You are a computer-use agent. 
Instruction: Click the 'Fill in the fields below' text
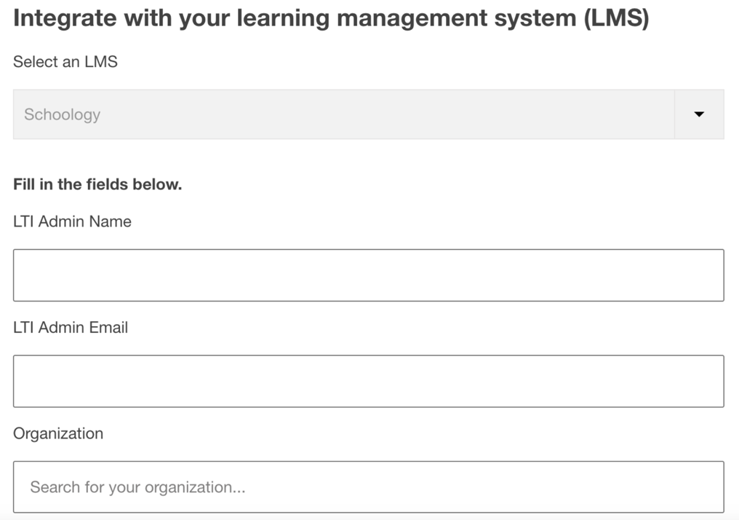(97, 184)
